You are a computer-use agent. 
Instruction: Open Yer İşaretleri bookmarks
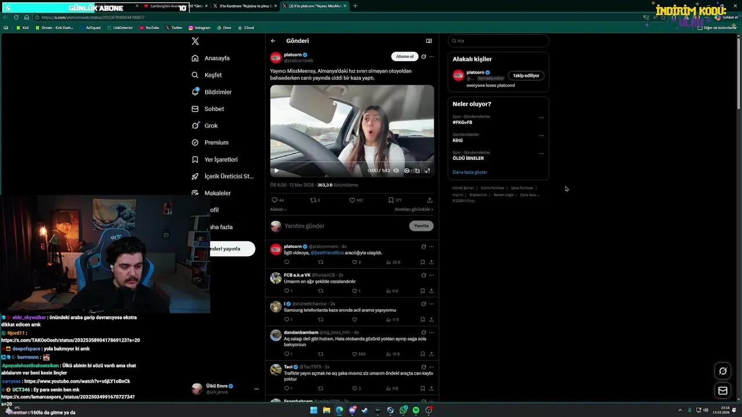point(214,159)
